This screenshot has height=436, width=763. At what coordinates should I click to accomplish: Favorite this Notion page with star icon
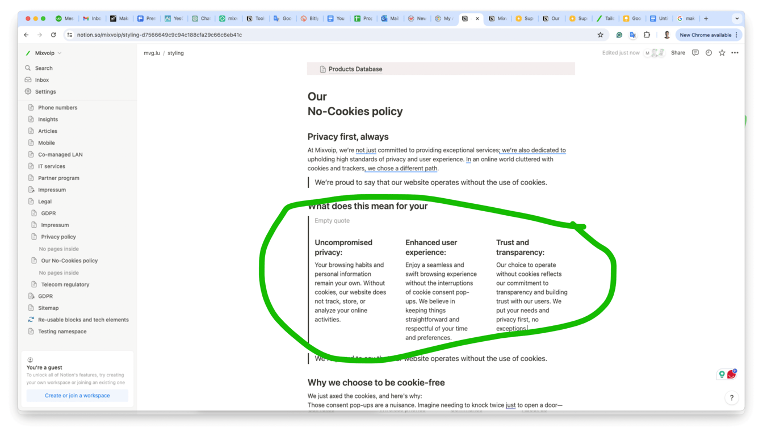click(x=722, y=53)
